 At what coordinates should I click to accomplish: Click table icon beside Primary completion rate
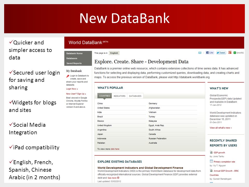pos(211,161)
